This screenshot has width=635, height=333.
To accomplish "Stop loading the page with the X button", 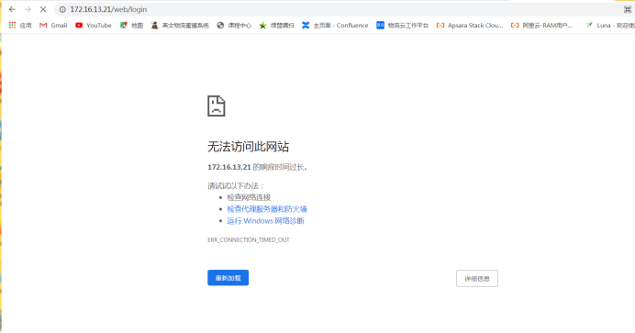I will click(43, 9).
